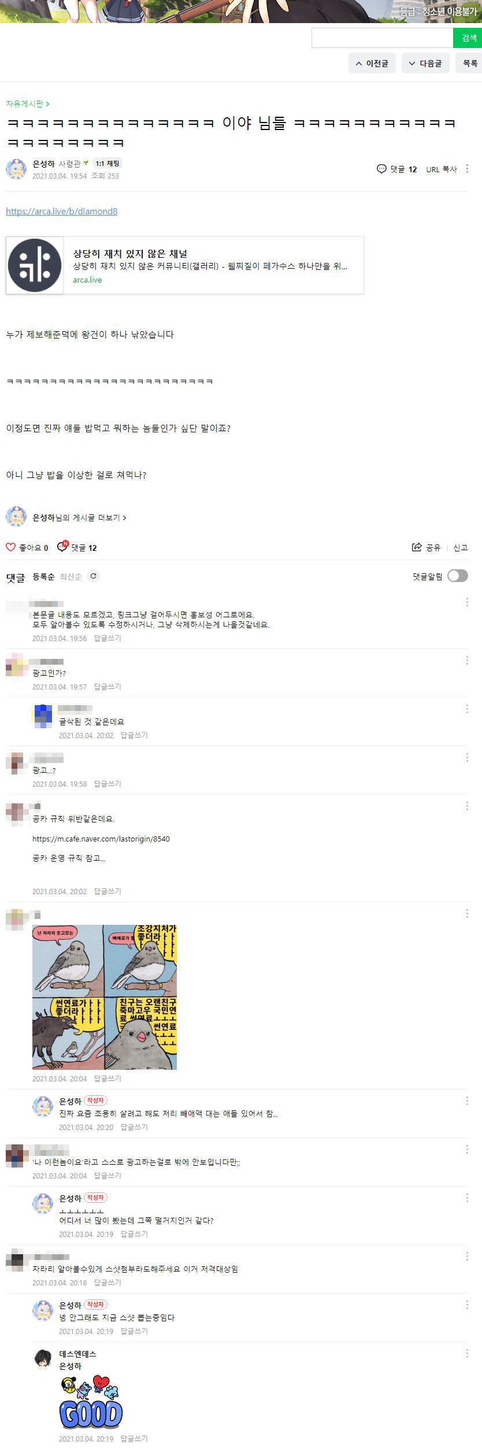Go to previous post with 이전글
Viewport: 482px width, 1449px height.
372,63
